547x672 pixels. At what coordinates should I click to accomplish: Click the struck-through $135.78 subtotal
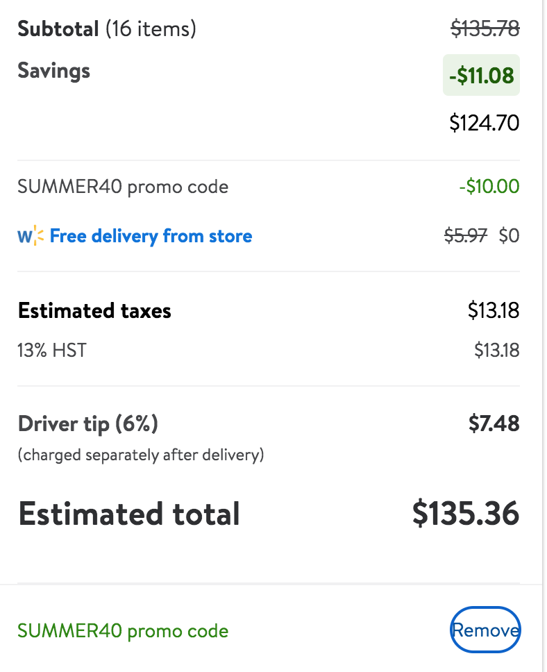tap(485, 29)
